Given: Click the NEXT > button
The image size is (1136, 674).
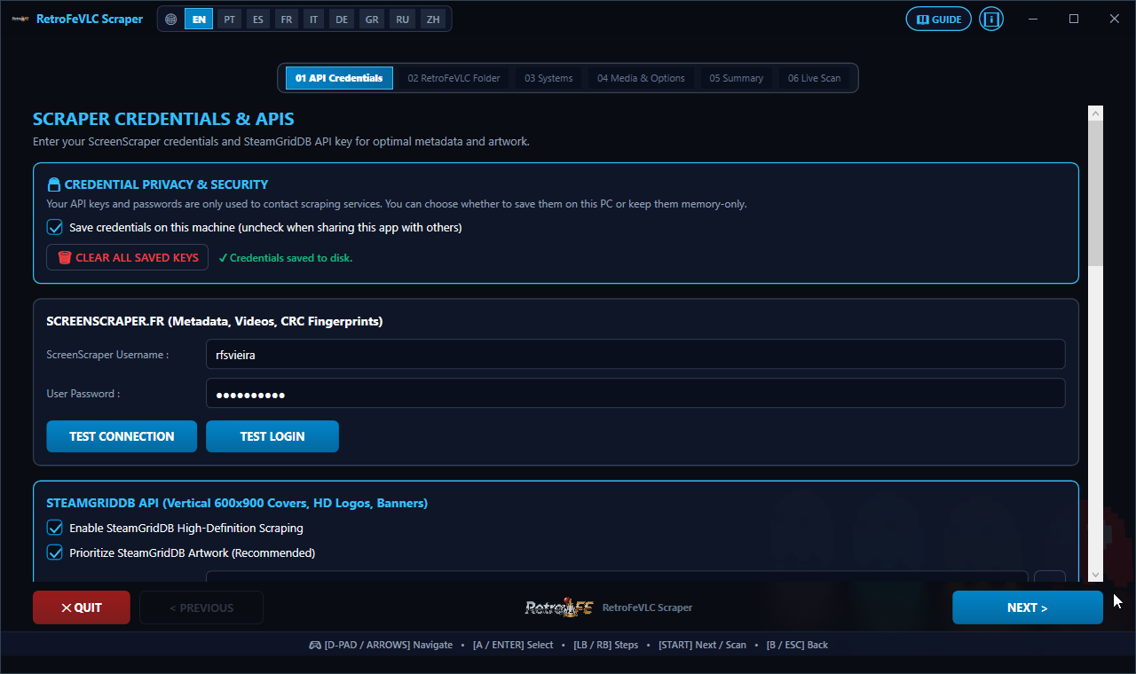Looking at the screenshot, I should pyautogui.click(x=1028, y=607).
